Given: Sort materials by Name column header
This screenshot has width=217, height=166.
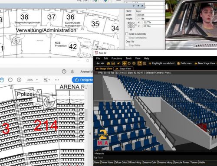Looking at the screenshot, I should pos(97,163).
